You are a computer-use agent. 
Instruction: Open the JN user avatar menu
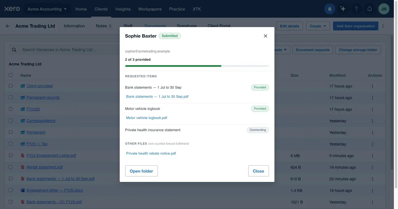click(384, 9)
